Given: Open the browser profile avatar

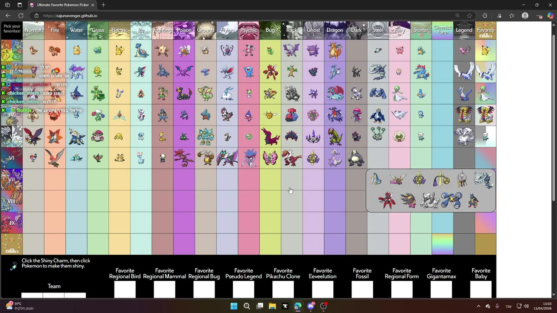Looking at the screenshot, I should tap(525, 16).
